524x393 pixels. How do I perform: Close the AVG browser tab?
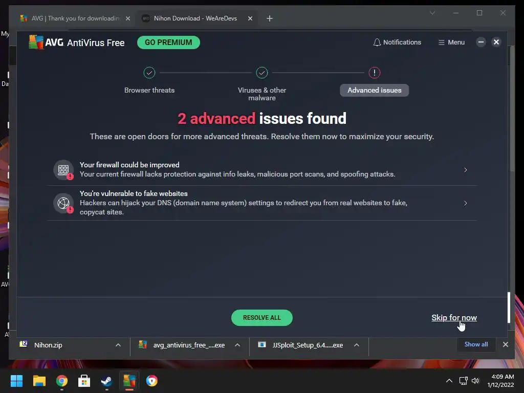127,18
